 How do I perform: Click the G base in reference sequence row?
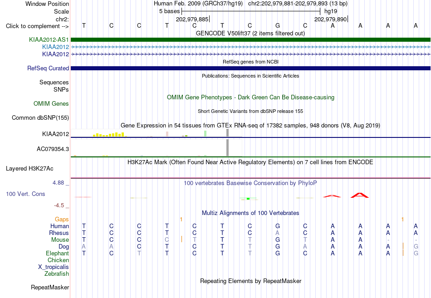pos(278,25)
